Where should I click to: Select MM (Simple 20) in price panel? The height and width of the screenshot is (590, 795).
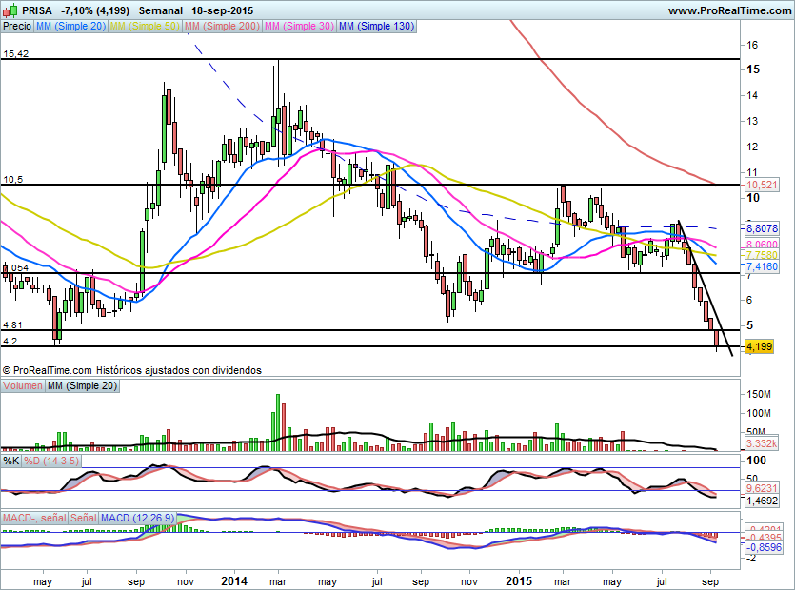(70, 26)
